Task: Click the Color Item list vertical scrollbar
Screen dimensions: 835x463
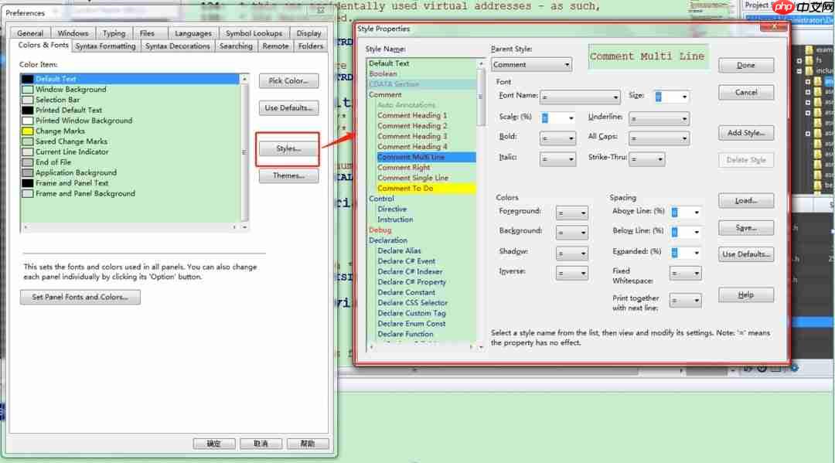Action: coord(244,153)
